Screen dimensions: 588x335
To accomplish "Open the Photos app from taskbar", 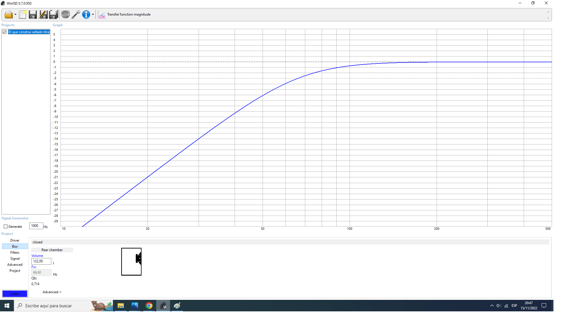I will tap(135, 306).
